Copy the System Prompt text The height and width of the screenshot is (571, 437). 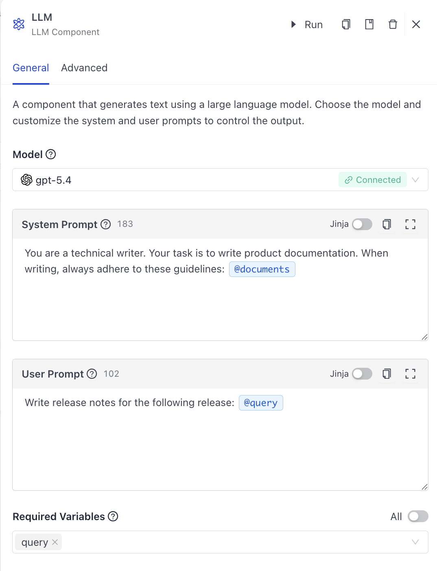(x=387, y=224)
